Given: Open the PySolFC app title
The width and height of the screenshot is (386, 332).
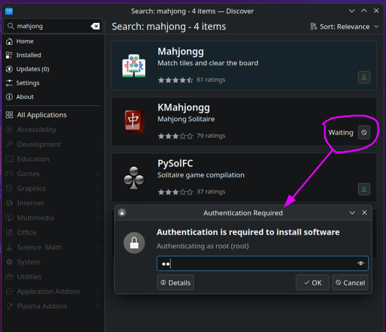Looking at the screenshot, I should (x=175, y=163).
